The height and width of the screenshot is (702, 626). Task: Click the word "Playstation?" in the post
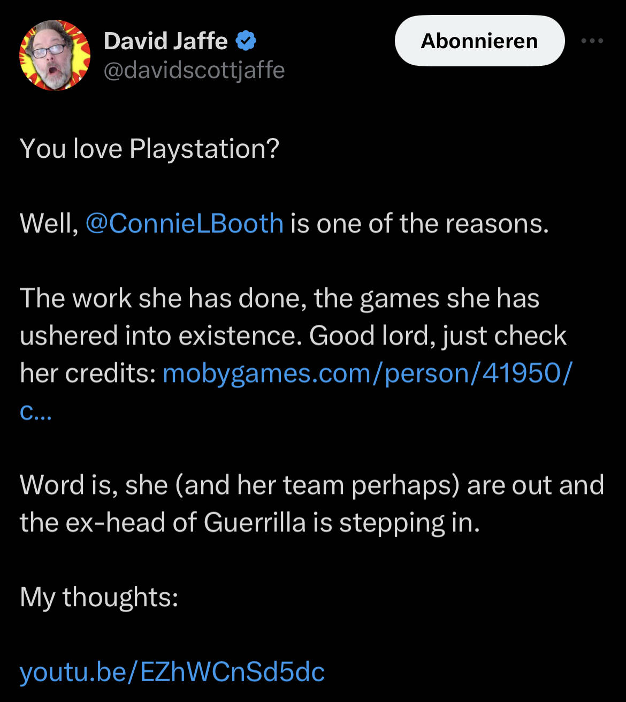(204, 149)
